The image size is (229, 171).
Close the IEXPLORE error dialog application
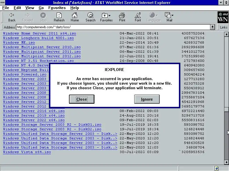[82, 99]
